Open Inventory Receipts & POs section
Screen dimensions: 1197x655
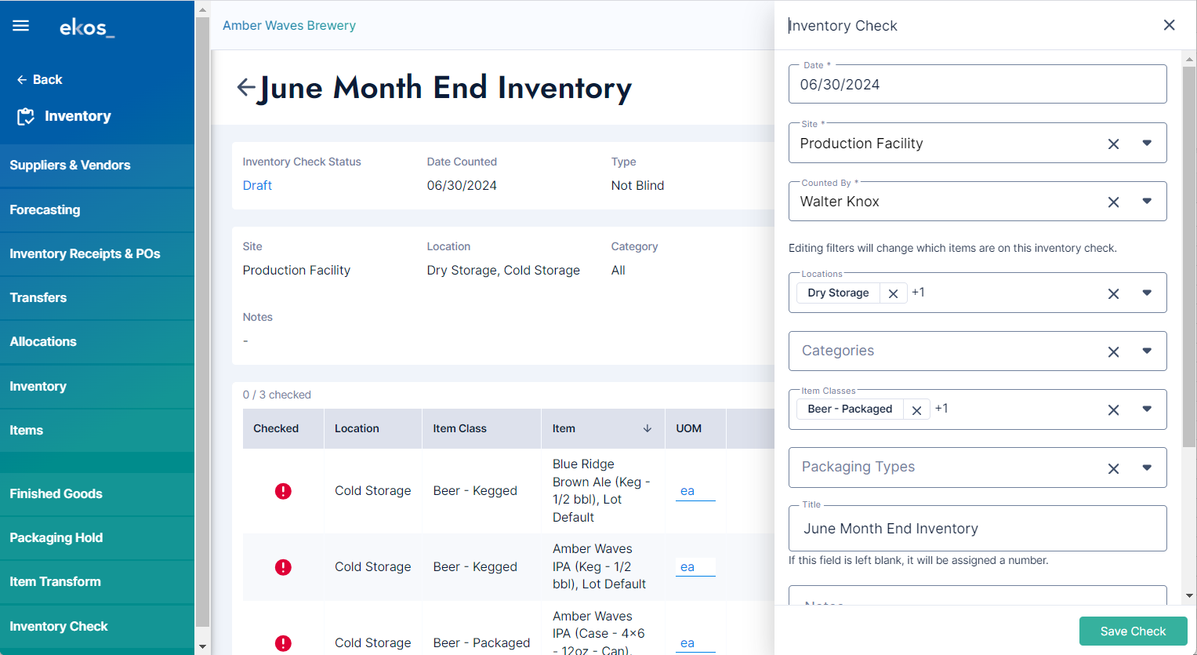97,253
